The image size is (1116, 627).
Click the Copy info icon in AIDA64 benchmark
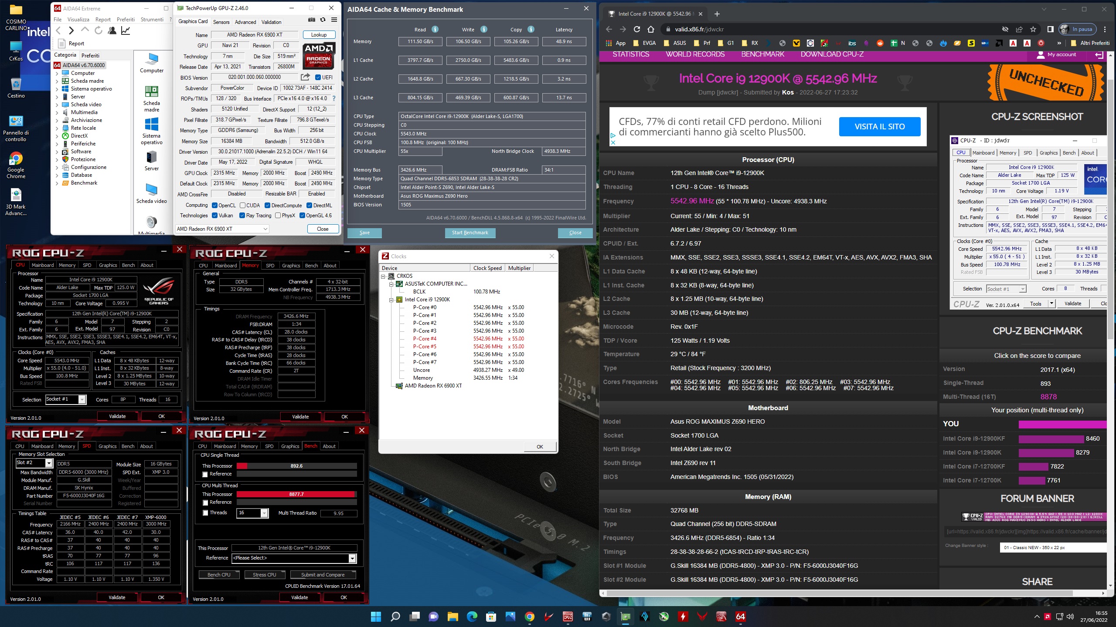click(531, 29)
